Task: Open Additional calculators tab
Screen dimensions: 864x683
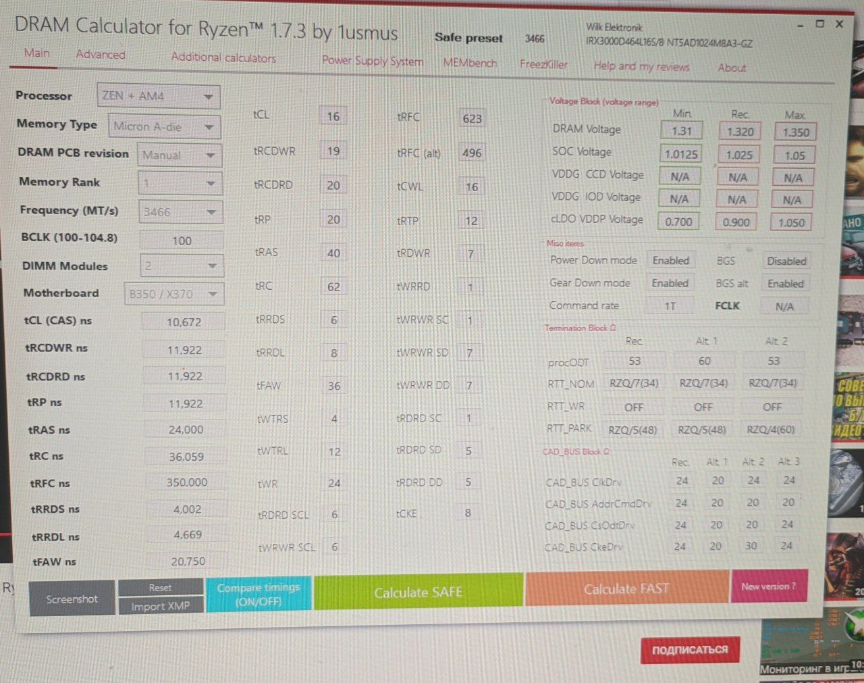Action: click(223, 57)
